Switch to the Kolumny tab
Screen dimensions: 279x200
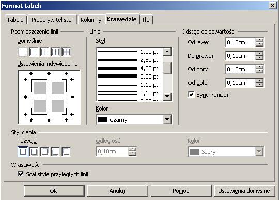coord(91,20)
